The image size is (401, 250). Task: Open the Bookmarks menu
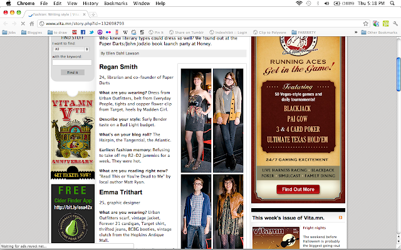(x=115, y=3)
